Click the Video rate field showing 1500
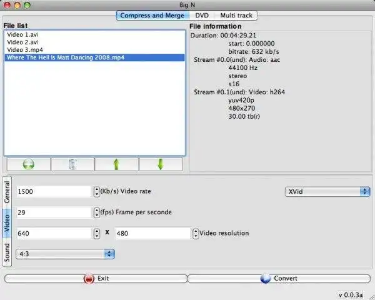375x300 pixels. pos(54,191)
